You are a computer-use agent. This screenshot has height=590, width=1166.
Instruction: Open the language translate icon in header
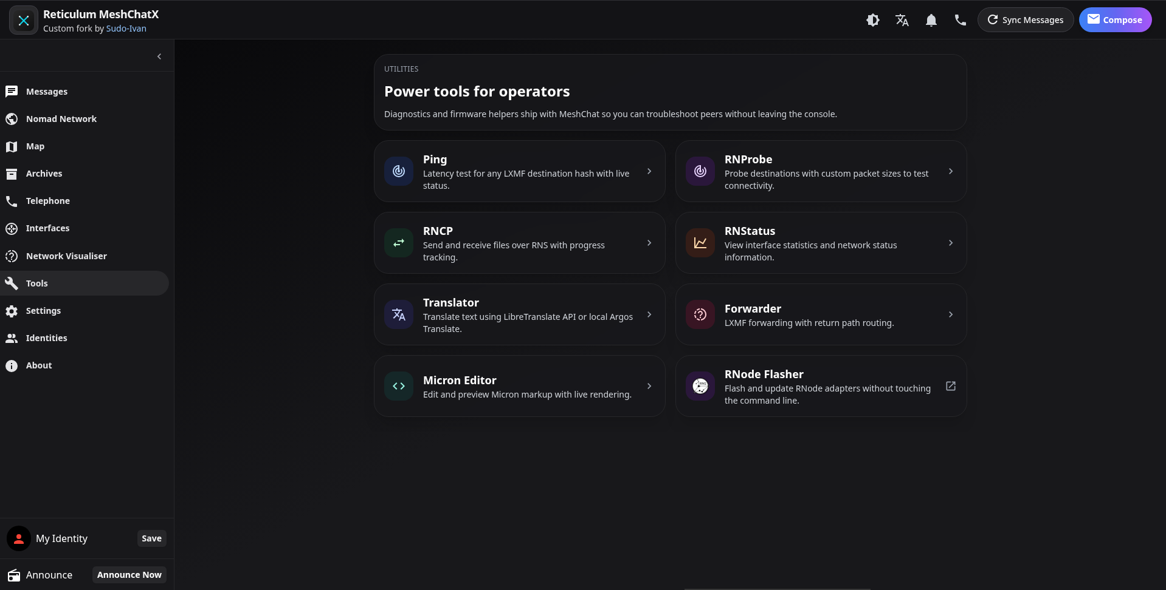(x=902, y=20)
